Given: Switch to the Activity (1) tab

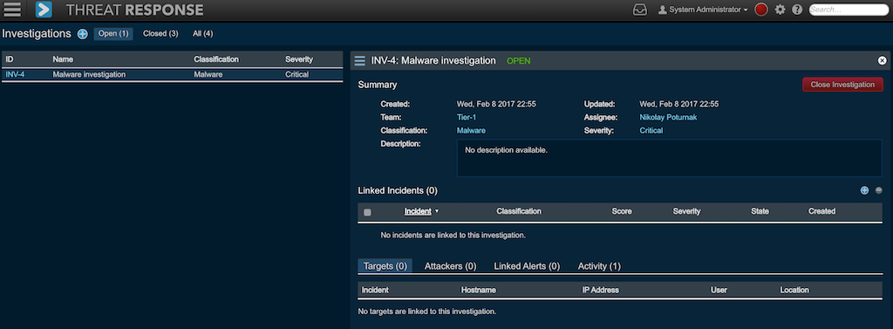Looking at the screenshot, I should pyautogui.click(x=599, y=266).
